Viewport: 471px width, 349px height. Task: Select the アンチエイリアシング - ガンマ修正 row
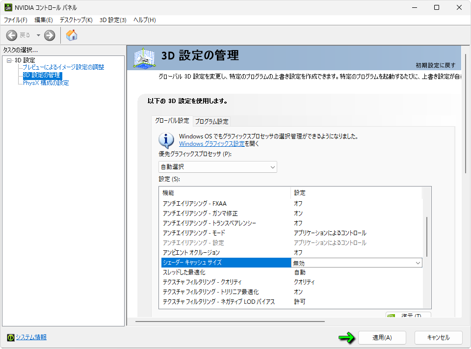pyautogui.click(x=291, y=214)
